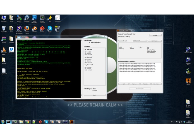Image resolution: width=194 pixels, height=138 pixels.
Task: Click the Add button below file list
Action: pos(123,84)
